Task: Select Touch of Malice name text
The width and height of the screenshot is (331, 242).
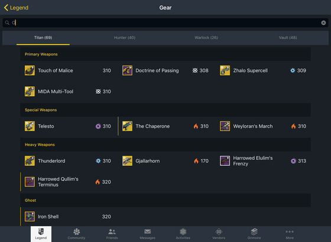Action: pos(56,70)
